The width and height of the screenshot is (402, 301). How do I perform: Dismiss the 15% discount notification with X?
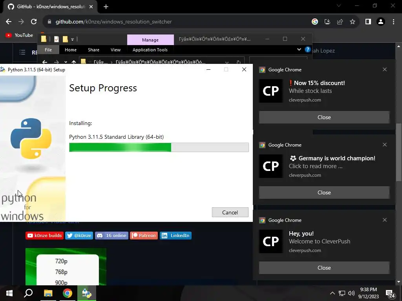tap(385, 69)
